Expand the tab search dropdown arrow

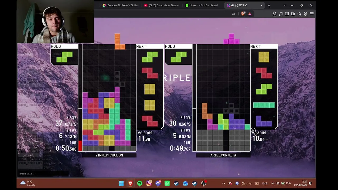pyautogui.click(x=284, y=5)
